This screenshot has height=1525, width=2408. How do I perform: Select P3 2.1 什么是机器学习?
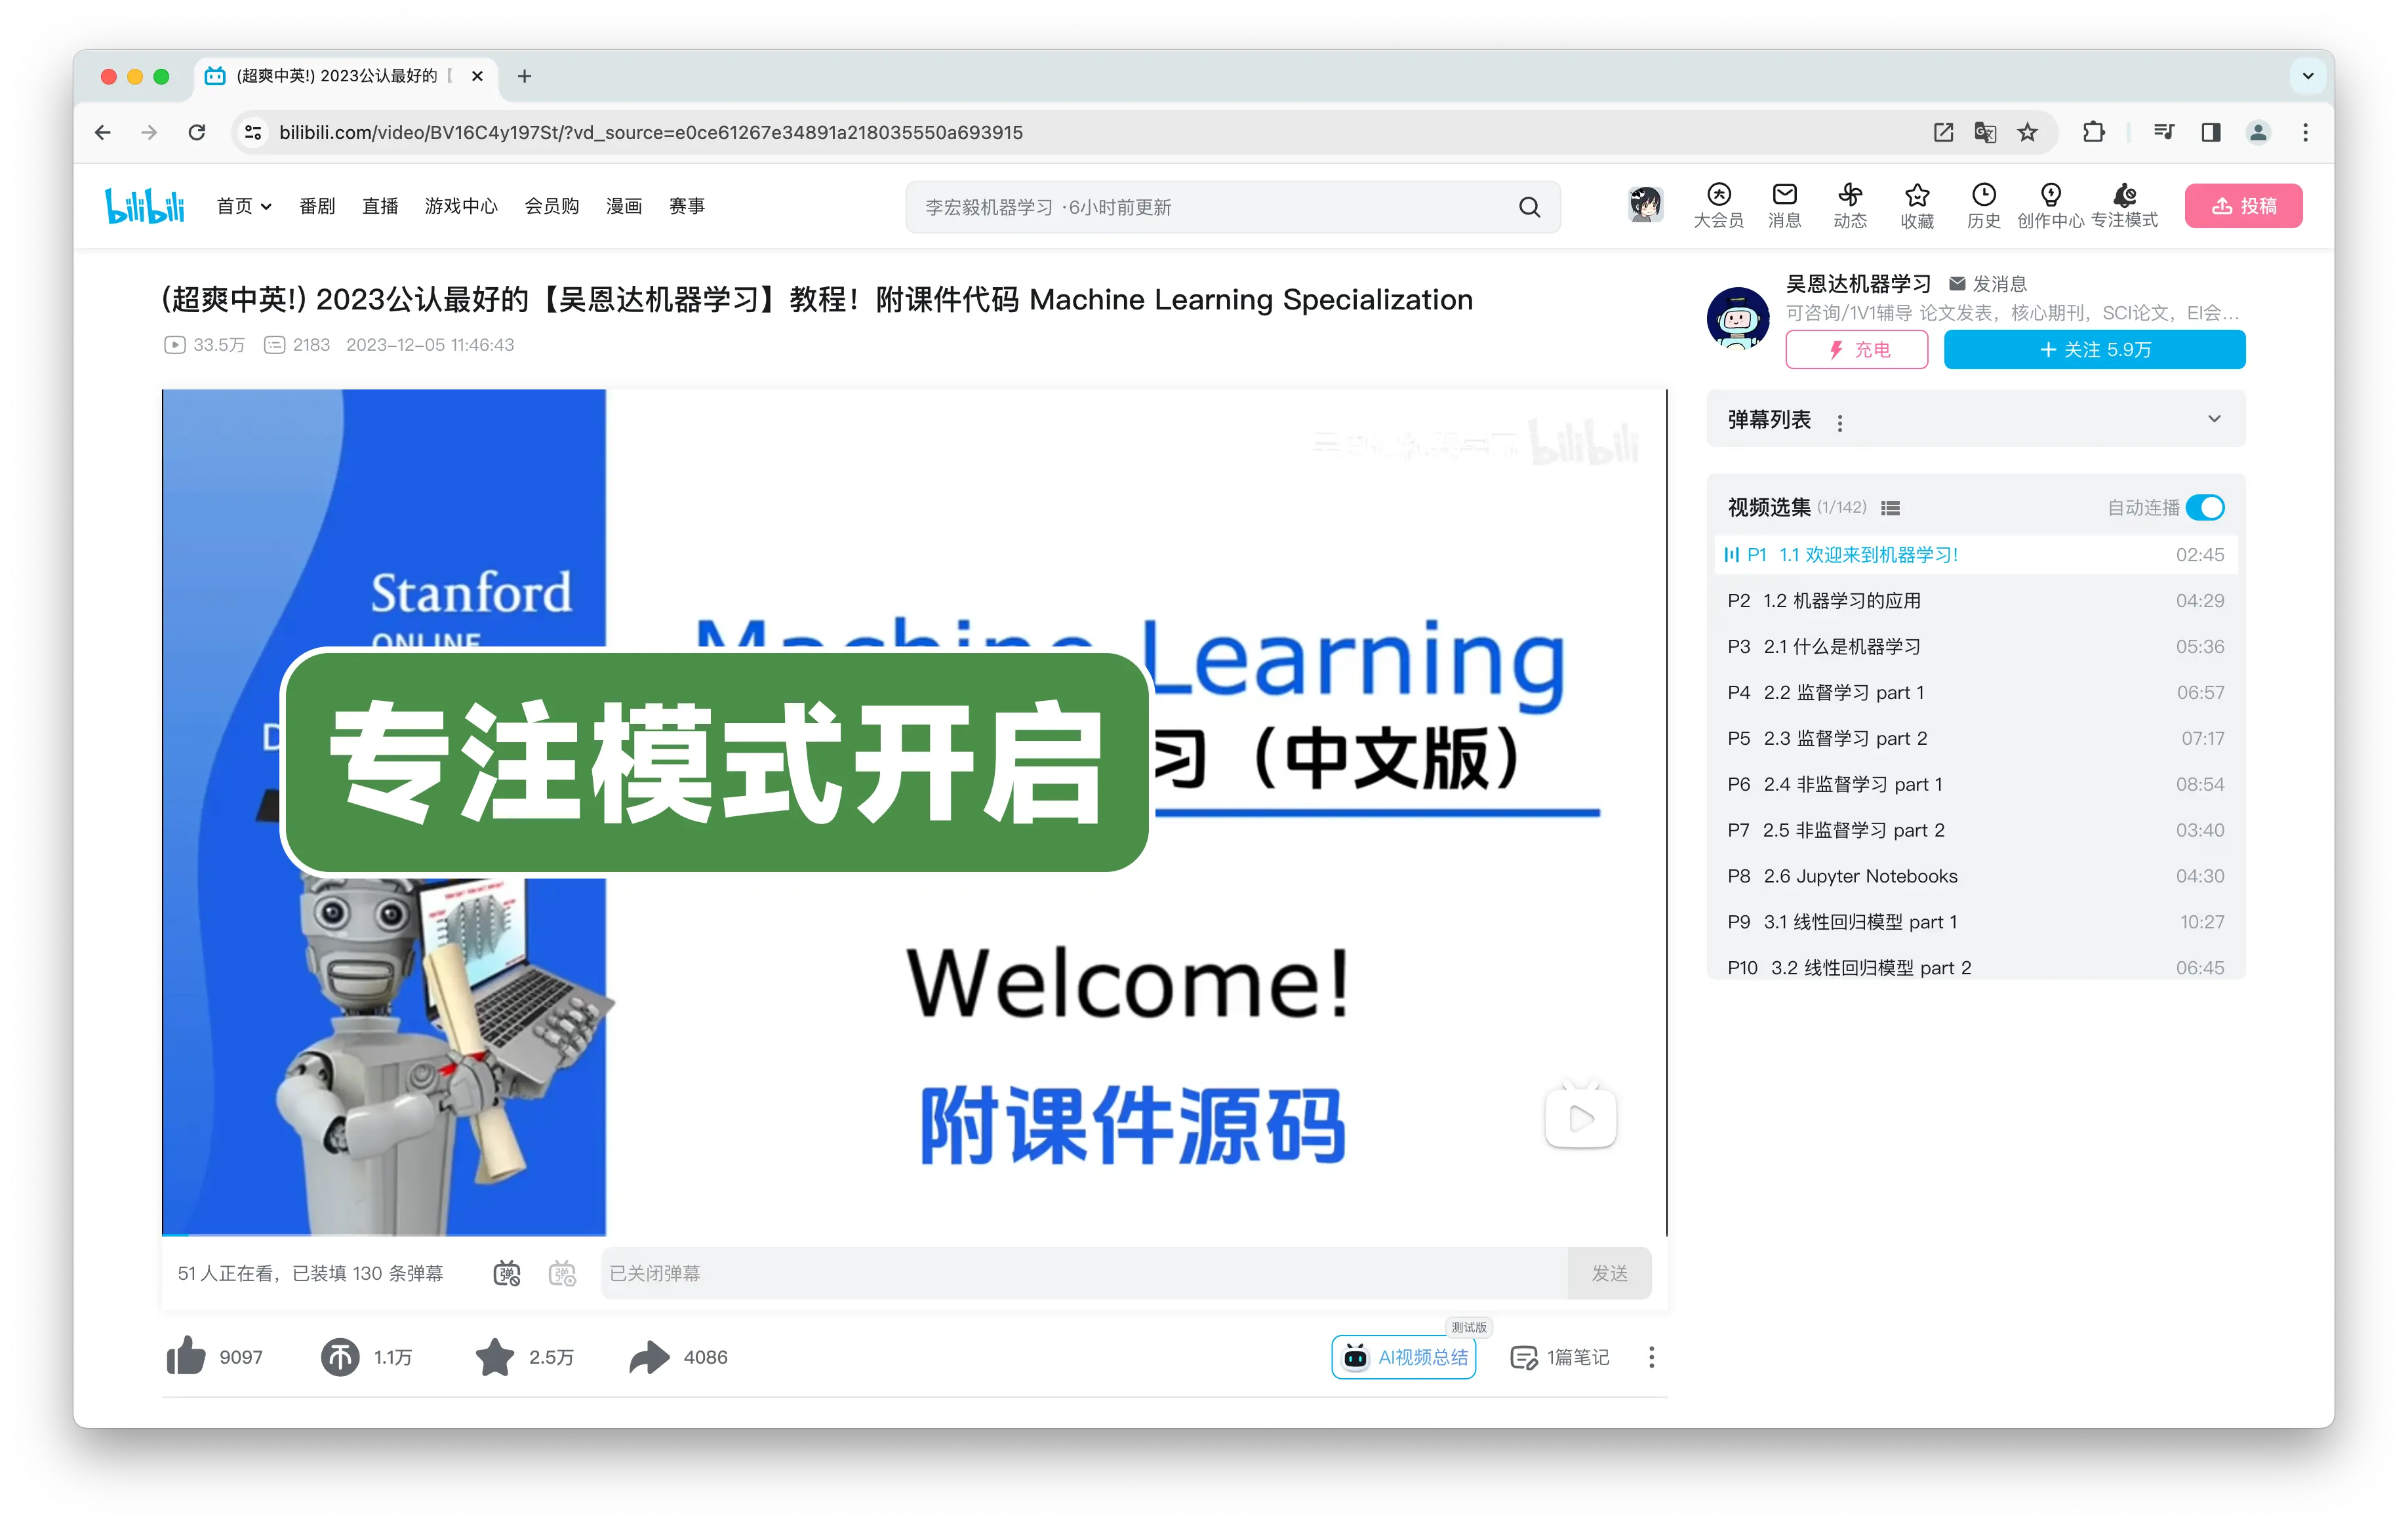tap(1976, 646)
